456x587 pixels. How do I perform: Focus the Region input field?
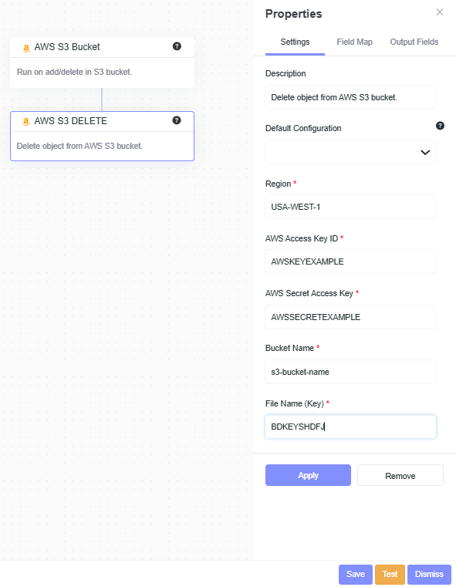(x=350, y=207)
